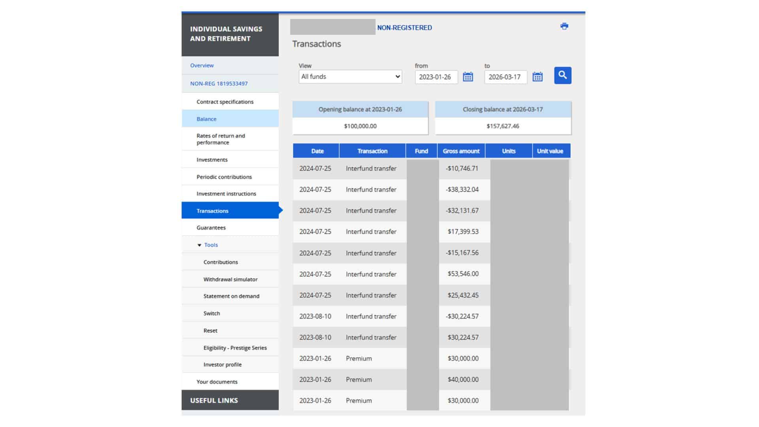Viewport: 759px width, 427px height.
Task: Click the print icon
Action: (564, 26)
